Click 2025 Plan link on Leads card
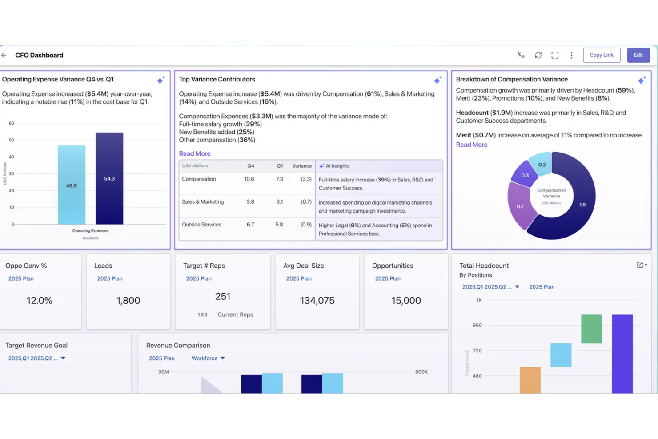The width and height of the screenshot is (658, 439). point(110,278)
